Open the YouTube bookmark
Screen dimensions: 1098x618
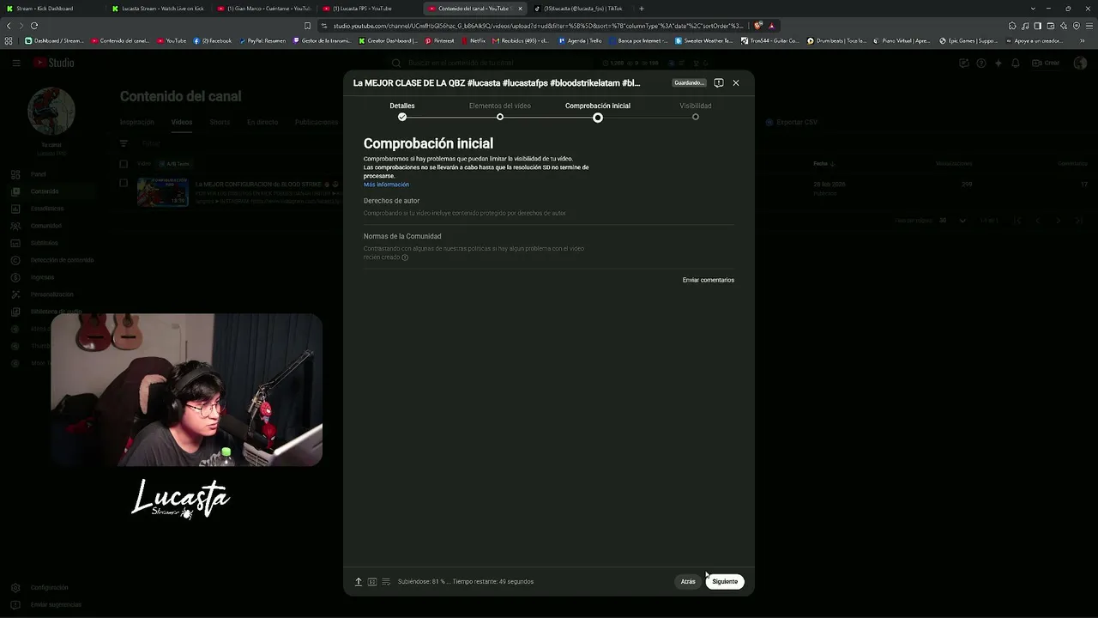pyautogui.click(x=172, y=40)
